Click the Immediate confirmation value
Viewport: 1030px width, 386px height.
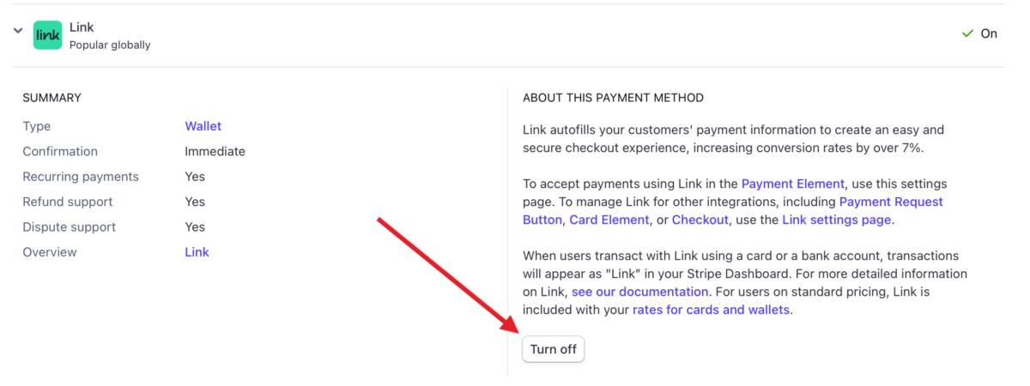point(215,151)
